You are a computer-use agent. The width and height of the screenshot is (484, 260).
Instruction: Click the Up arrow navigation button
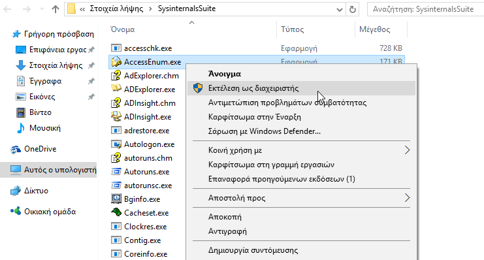coord(56,9)
